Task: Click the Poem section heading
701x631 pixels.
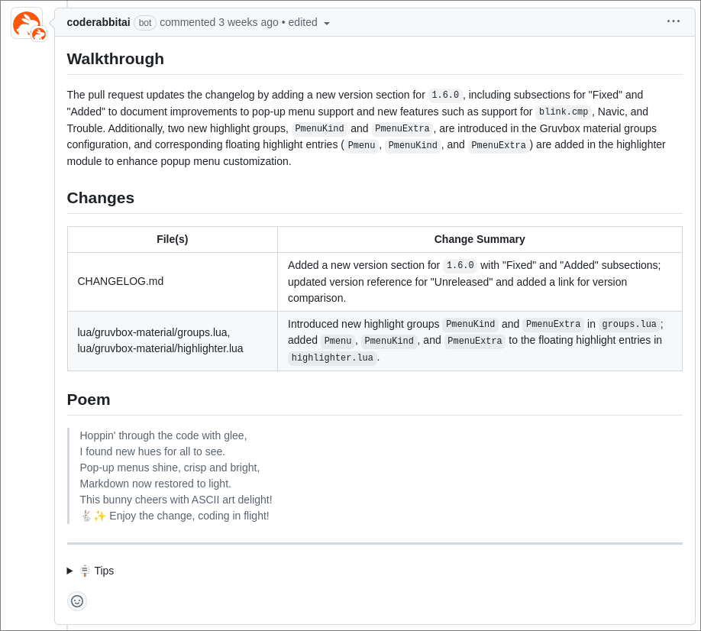Action: [89, 400]
